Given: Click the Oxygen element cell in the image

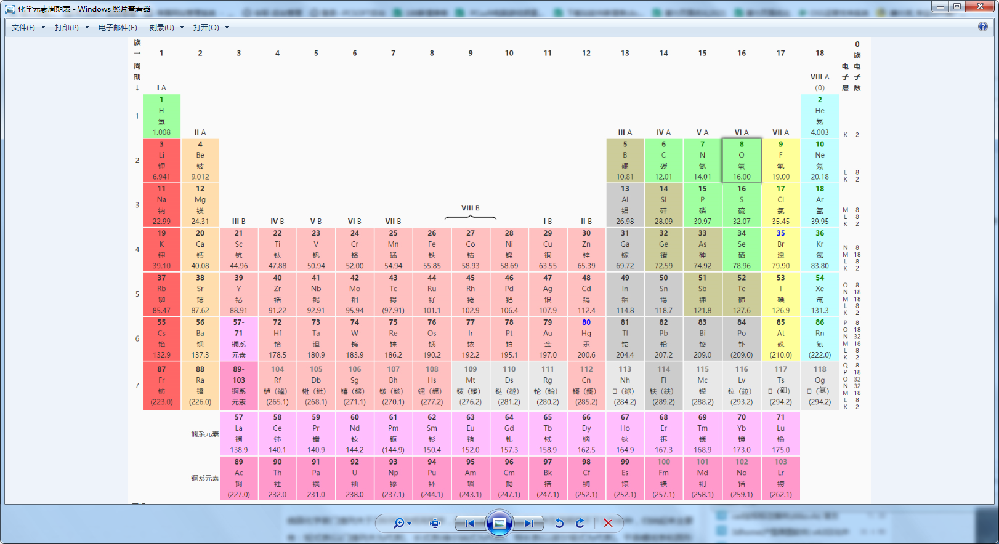Looking at the screenshot, I should (x=742, y=161).
